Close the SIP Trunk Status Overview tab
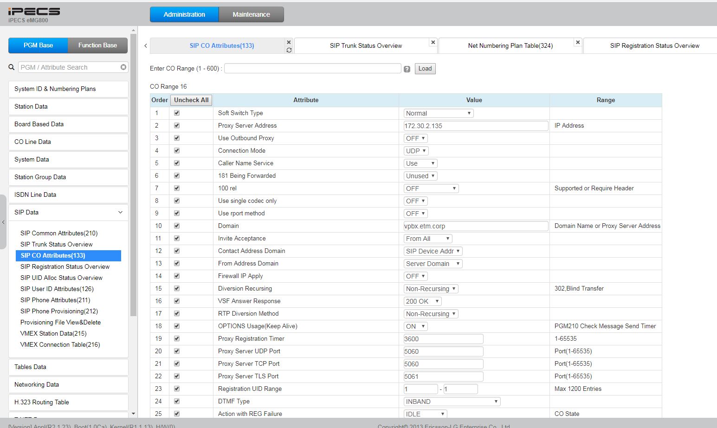Image resolution: width=717 pixels, height=428 pixels. 433,42
